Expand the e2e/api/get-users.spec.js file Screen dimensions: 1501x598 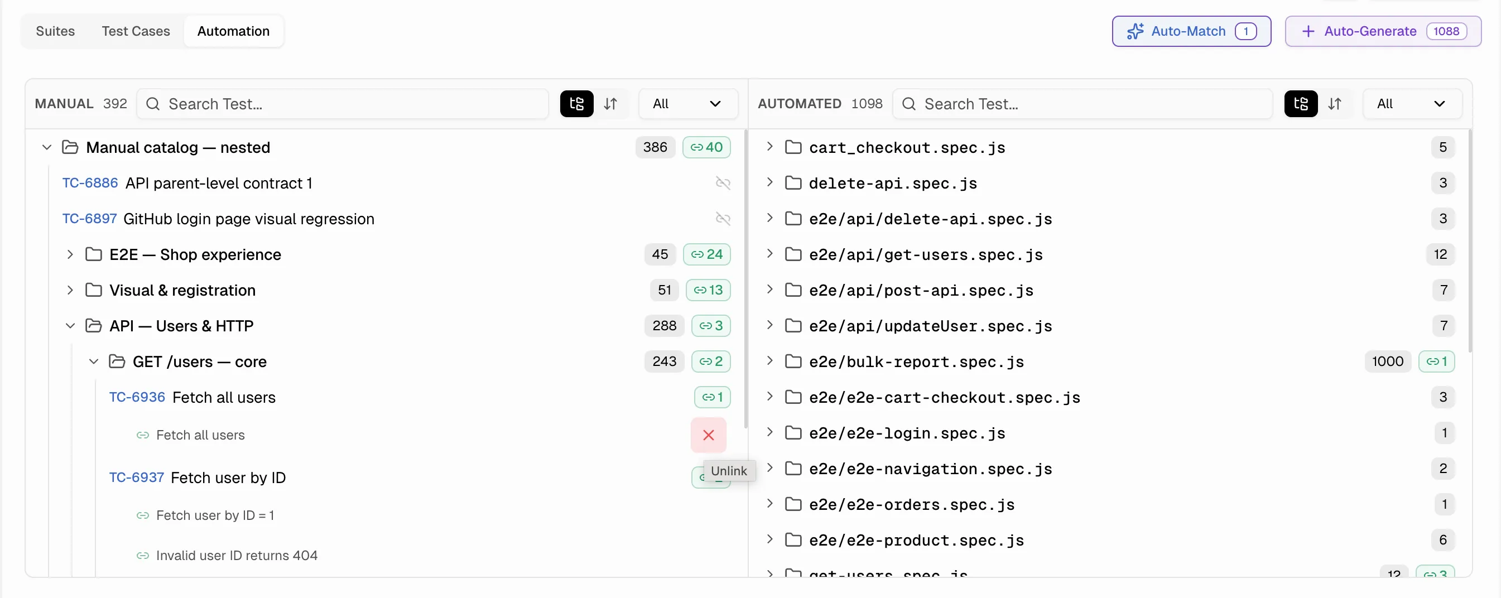click(769, 254)
